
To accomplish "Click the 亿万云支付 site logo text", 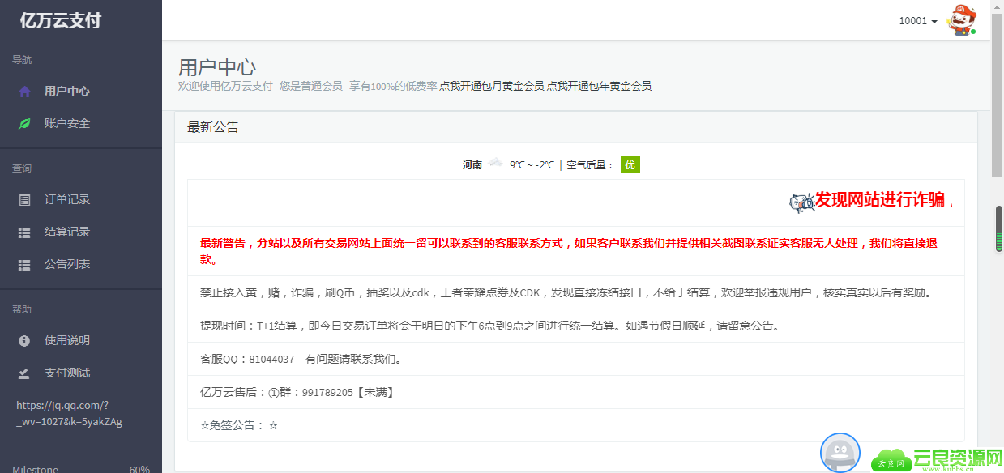I will coord(61,21).
